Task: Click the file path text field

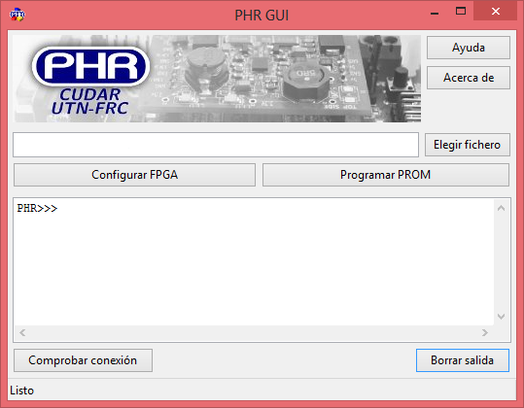Action: tap(216, 145)
